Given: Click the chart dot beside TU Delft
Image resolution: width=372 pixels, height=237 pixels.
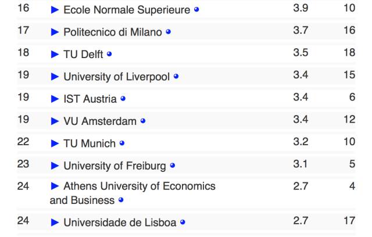Looking at the screenshot, I should click(109, 54).
